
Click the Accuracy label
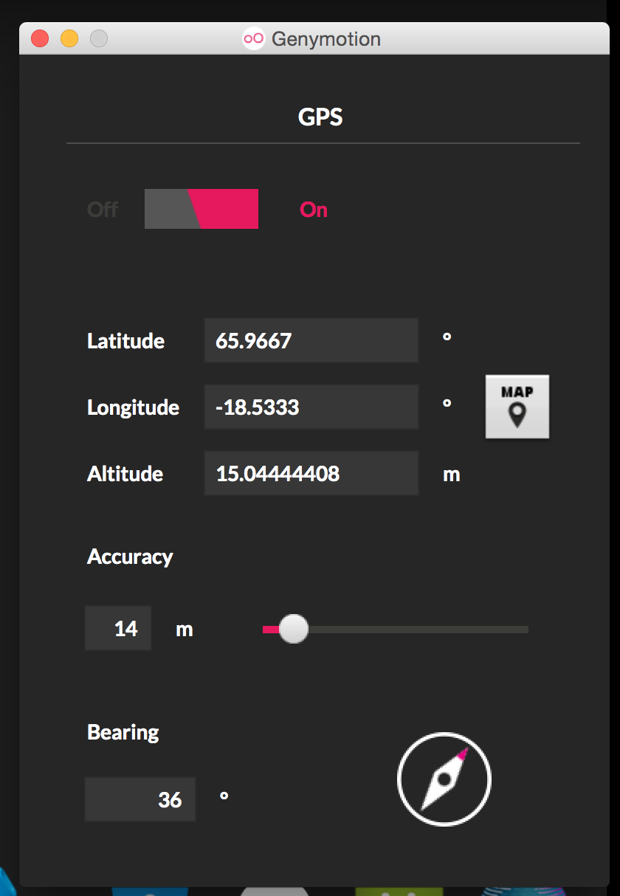(x=130, y=556)
